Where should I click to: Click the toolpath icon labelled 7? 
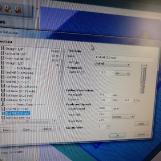coord(18,10)
